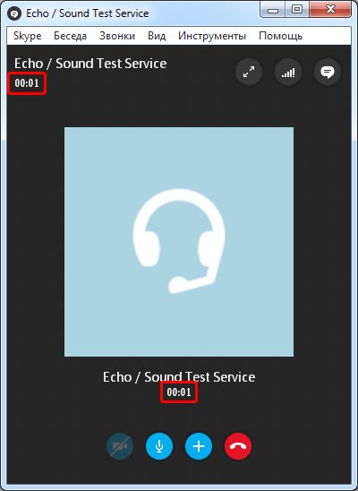Click the Skype logo in the title bar
358x491 pixels.
[x=14, y=13]
